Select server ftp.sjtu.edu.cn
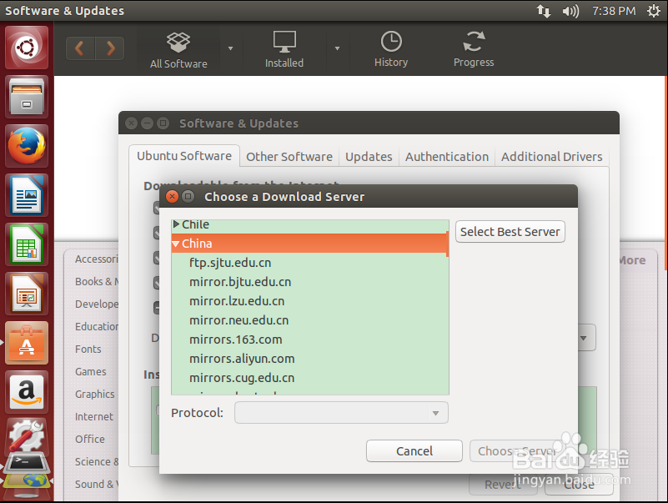The height and width of the screenshot is (503, 668). pyautogui.click(x=309, y=263)
